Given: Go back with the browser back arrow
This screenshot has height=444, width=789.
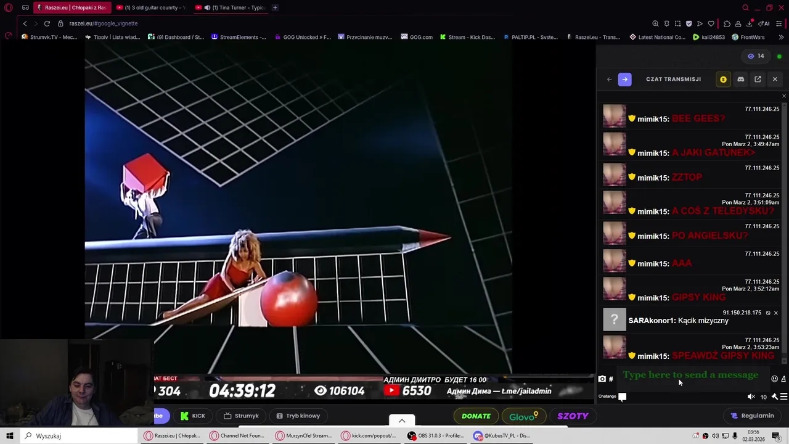Looking at the screenshot, I should click(25, 23).
